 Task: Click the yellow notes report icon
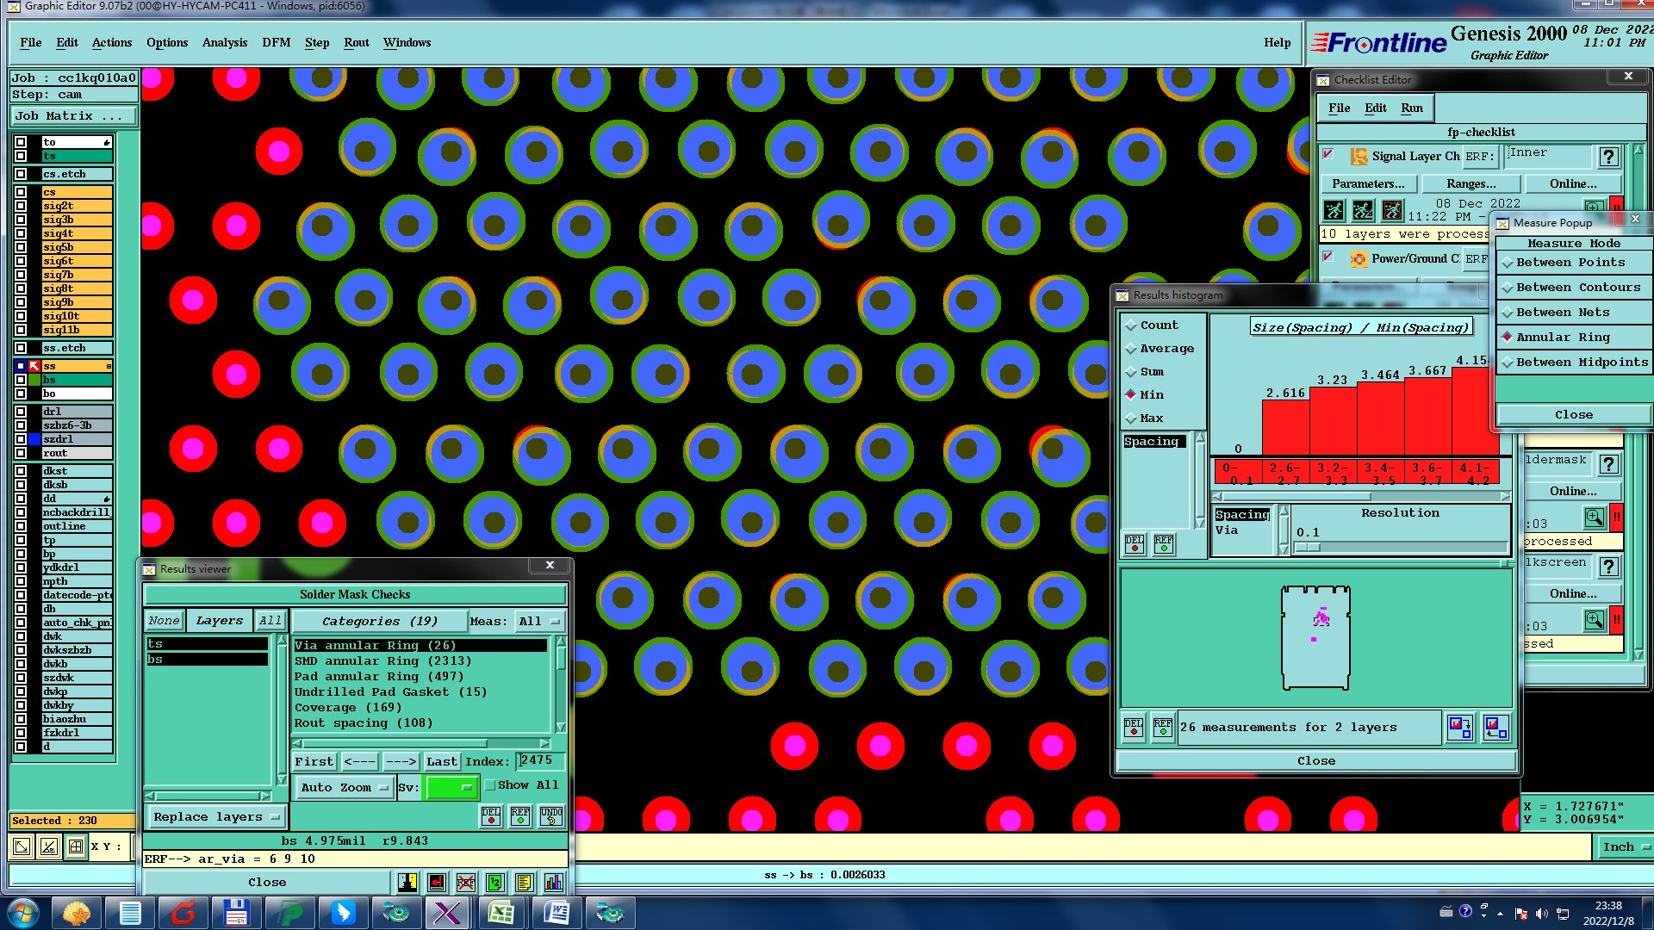point(524,883)
